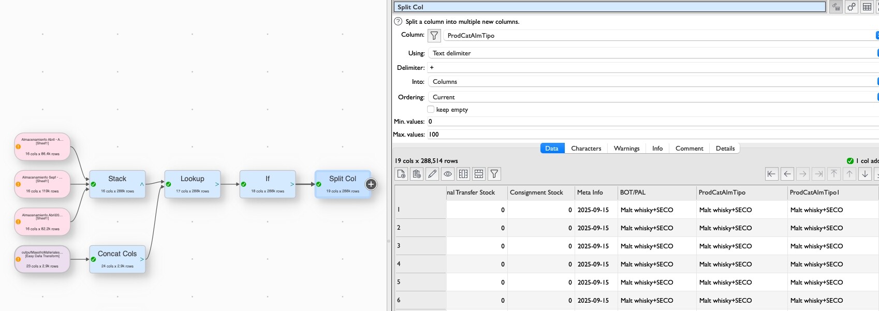Click the column filter funnel beside ProdCatAlmTipo
This screenshot has width=879, height=311.
434,36
